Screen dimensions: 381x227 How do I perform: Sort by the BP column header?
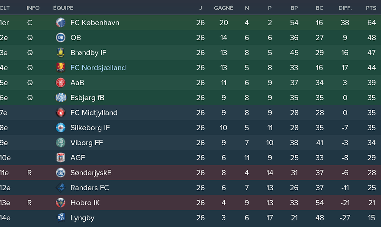[294, 8]
